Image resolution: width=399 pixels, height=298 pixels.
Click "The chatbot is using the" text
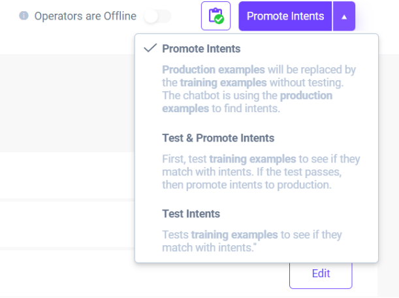point(220,96)
